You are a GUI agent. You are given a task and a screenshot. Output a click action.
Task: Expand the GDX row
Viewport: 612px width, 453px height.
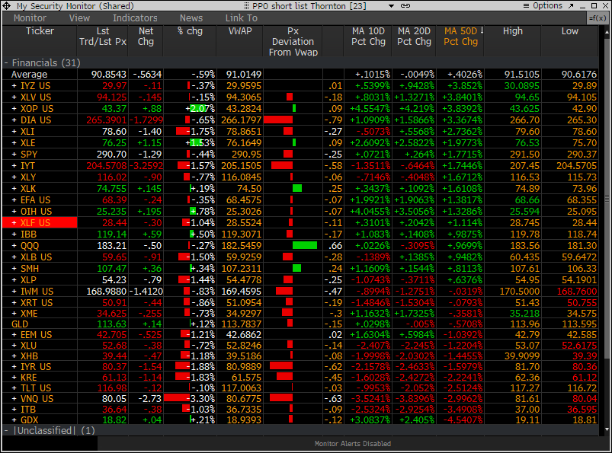click(14, 420)
